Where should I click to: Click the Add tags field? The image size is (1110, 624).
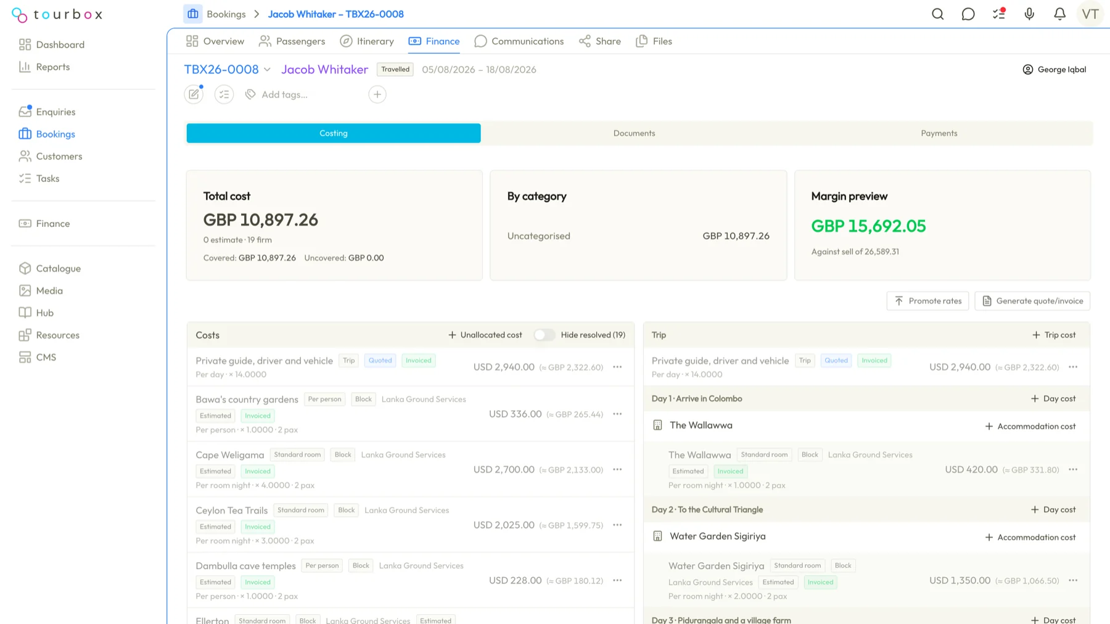pos(284,94)
